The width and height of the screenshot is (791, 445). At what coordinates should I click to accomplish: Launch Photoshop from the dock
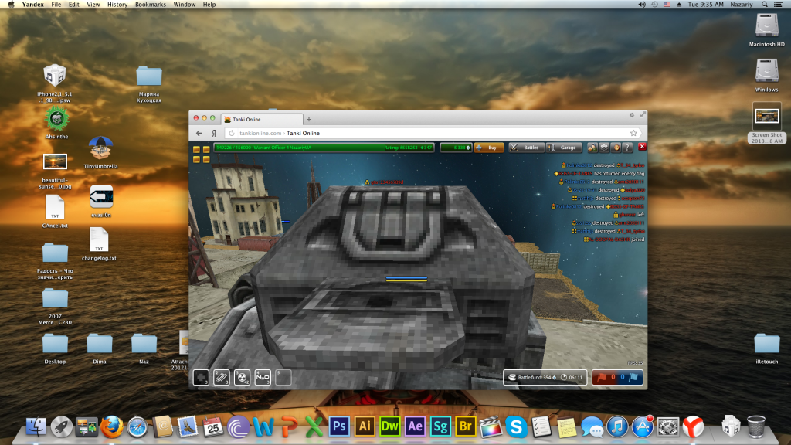338,425
